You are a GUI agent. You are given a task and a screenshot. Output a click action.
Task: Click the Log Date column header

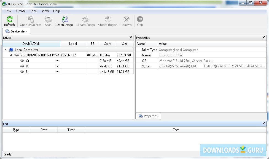(44, 130)
